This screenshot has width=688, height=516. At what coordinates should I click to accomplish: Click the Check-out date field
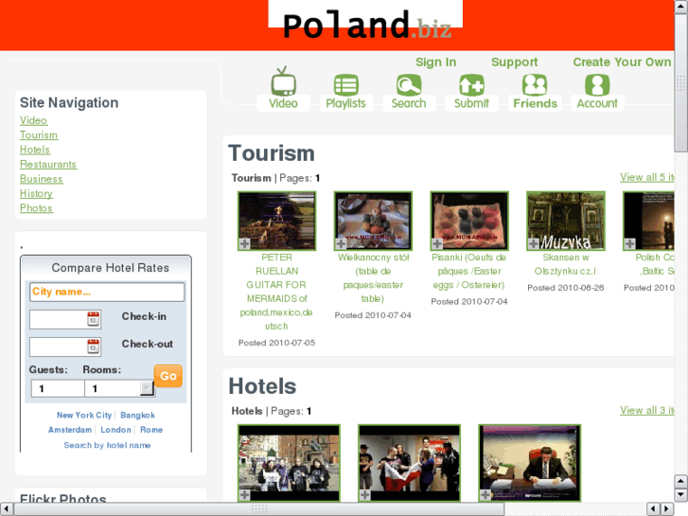click(65, 347)
